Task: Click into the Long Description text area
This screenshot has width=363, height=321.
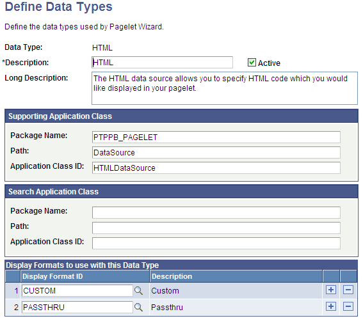Action: point(225,88)
